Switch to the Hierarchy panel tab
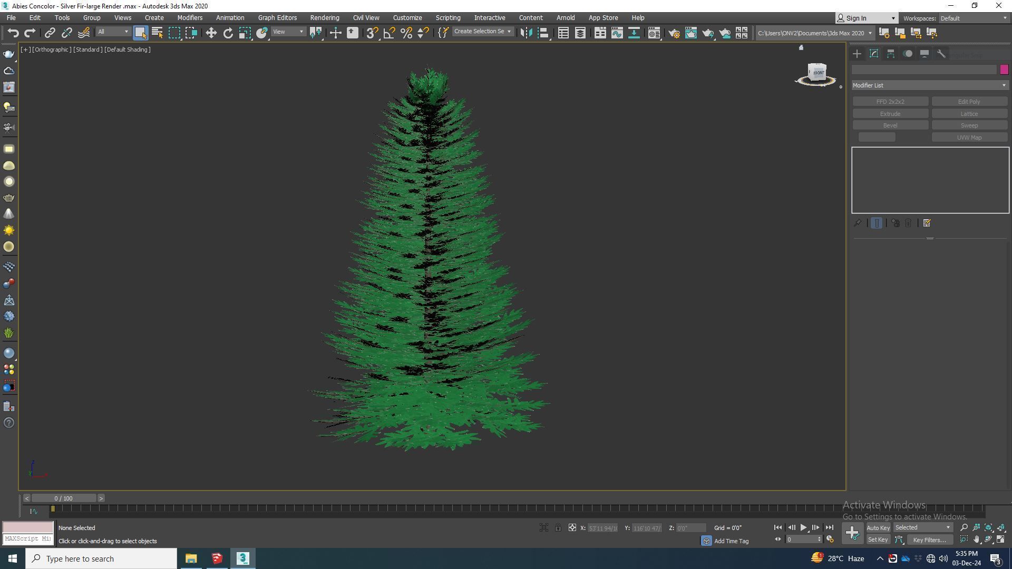 [x=891, y=54]
